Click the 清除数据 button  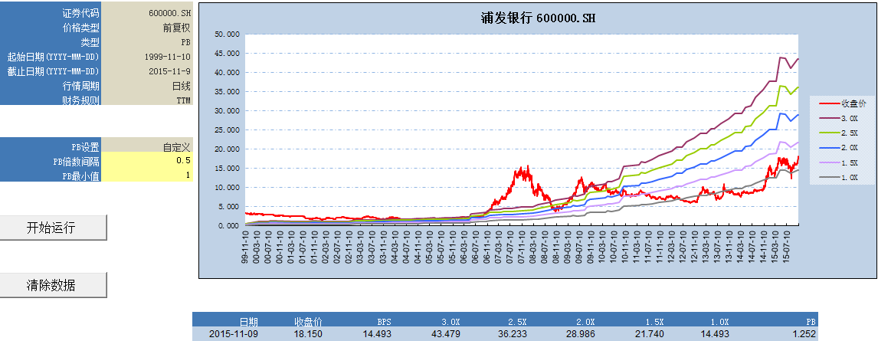pyautogui.click(x=53, y=285)
